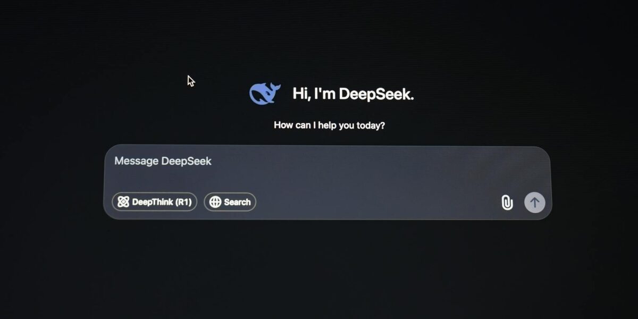This screenshot has width=638, height=319.
Task: Click the blue DeepSeek whale logo
Action: 265,94
